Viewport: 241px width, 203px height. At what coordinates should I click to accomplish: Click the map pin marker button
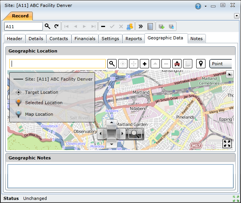pos(201,64)
